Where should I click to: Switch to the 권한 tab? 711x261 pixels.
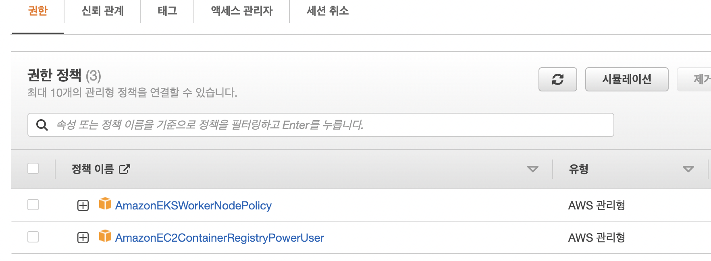pyautogui.click(x=38, y=11)
